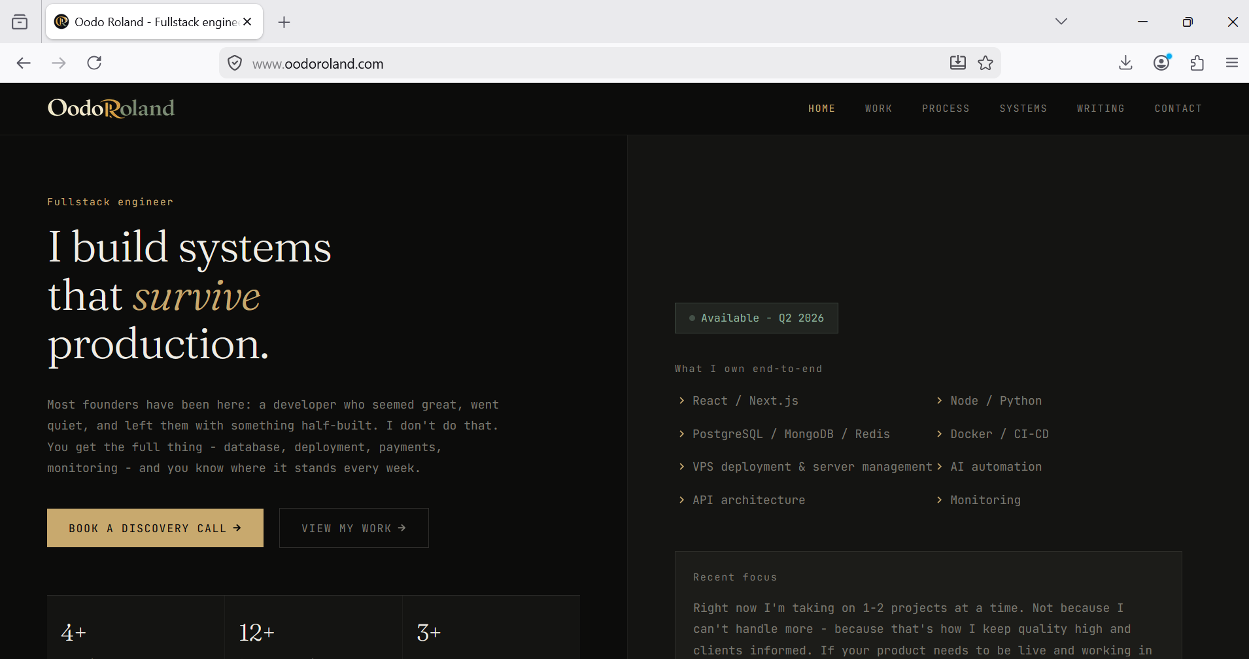
Task: Click the View My Work button
Action: coord(354,528)
